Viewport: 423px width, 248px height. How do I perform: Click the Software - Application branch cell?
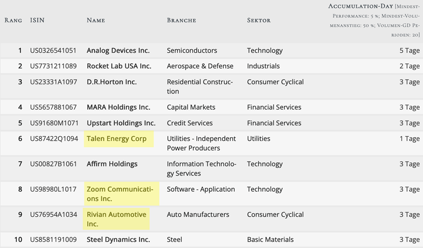pos(201,189)
